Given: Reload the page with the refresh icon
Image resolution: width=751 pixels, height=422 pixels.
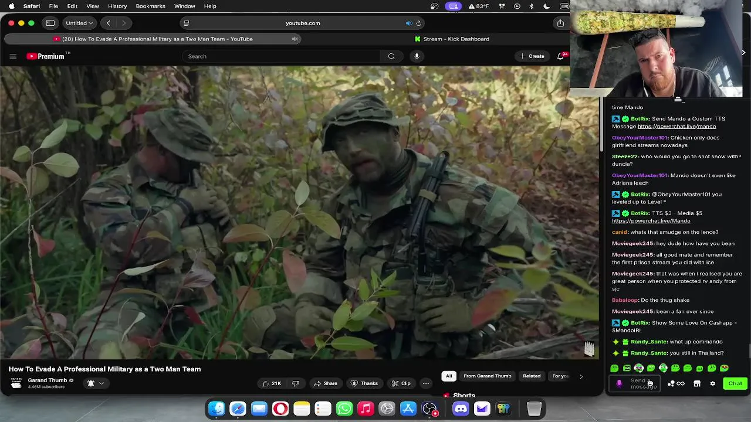Looking at the screenshot, I should 418,23.
